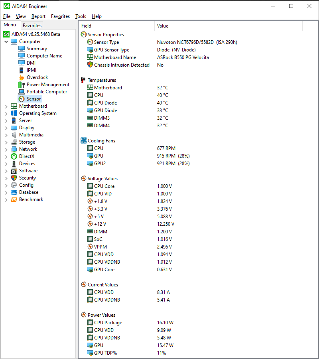
Task: Click the Cooling Fans blue fan icon
Action: 84,140
